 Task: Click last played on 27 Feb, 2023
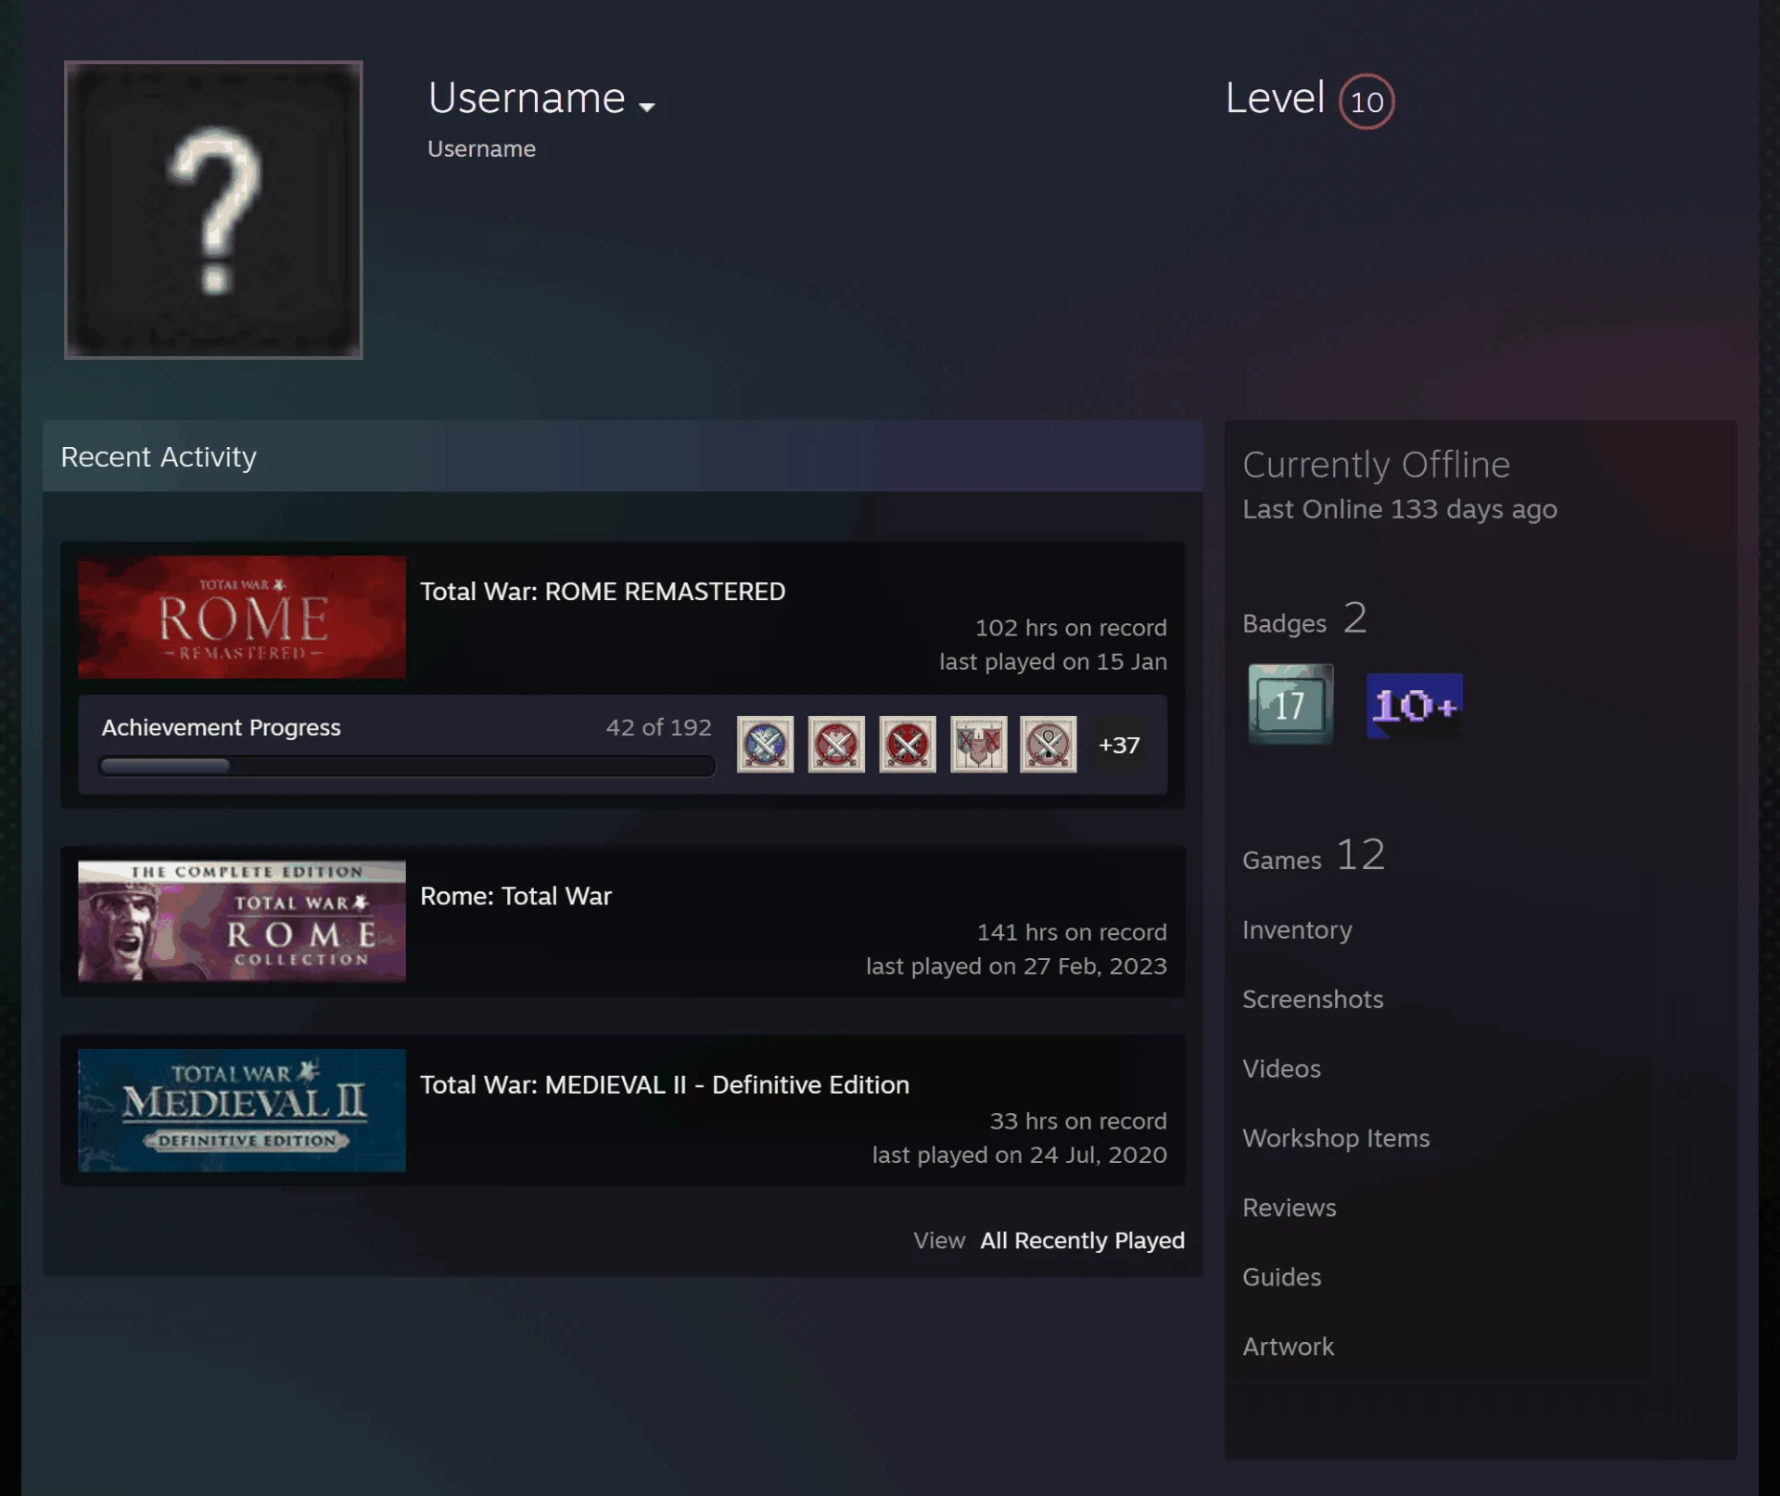pos(1016,966)
